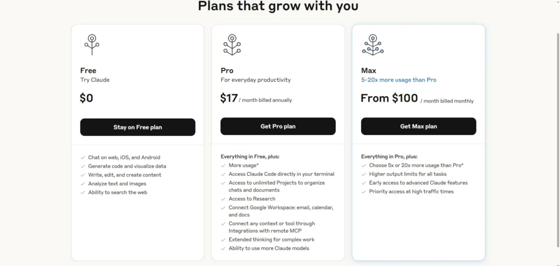Click "Generate code and visualize data" feature text
Screen dimensions: 560x266
click(x=127, y=166)
